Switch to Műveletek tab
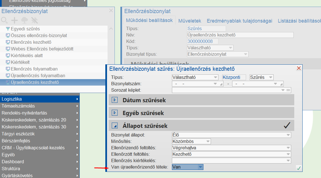Screen dimensions: 321x178 pos(189,21)
